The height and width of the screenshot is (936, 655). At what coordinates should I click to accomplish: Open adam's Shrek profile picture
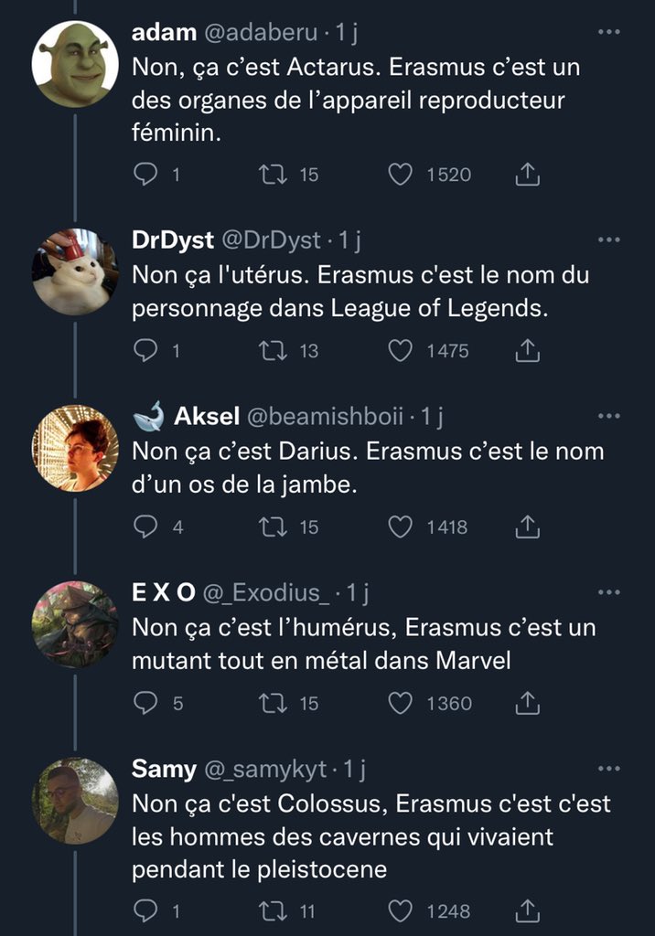pyautogui.click(x=75, y=64)
